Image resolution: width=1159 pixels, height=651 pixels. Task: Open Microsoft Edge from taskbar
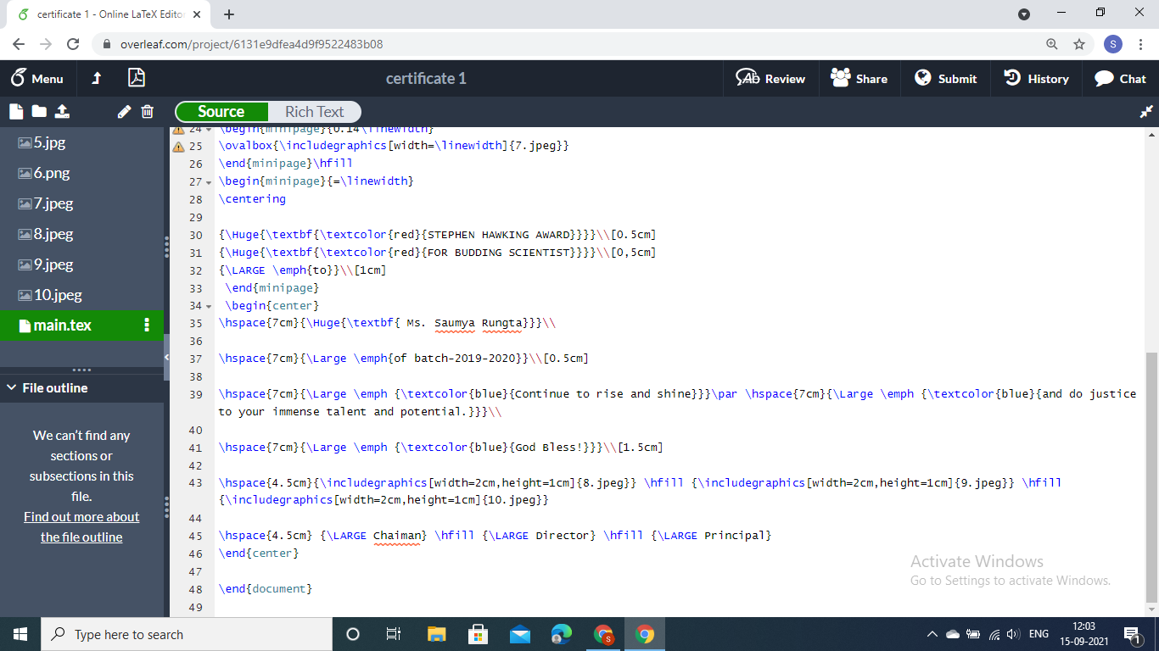[x=562, y=634]
